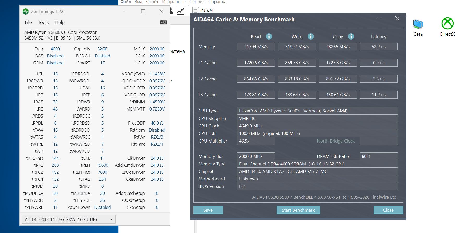
Task: Click the info icon beside Write
Action: coord(311,36)
